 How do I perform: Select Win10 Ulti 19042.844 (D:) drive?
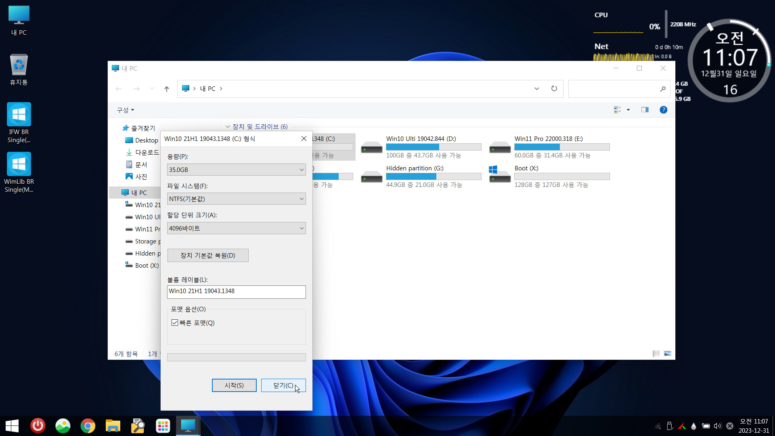(421, 147)
